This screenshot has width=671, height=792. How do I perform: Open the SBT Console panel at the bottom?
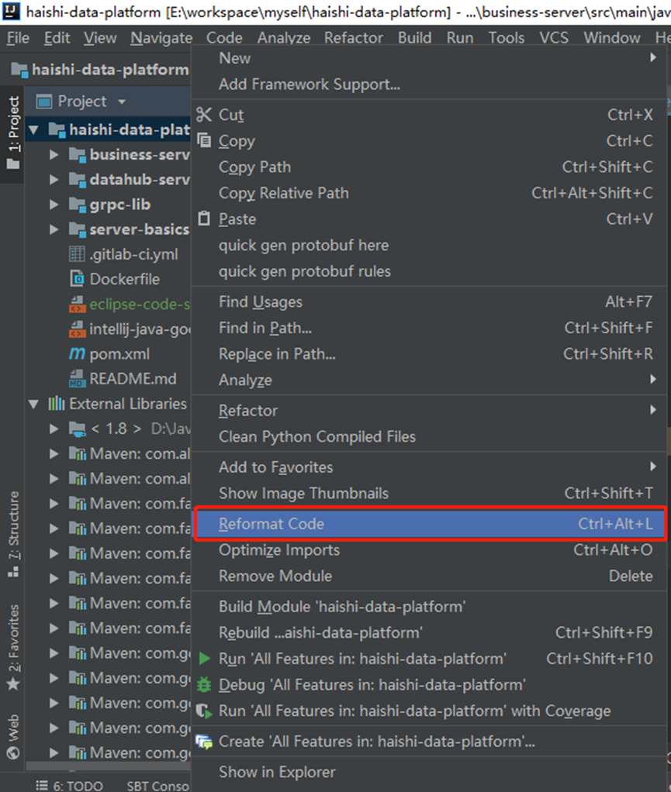155,785
